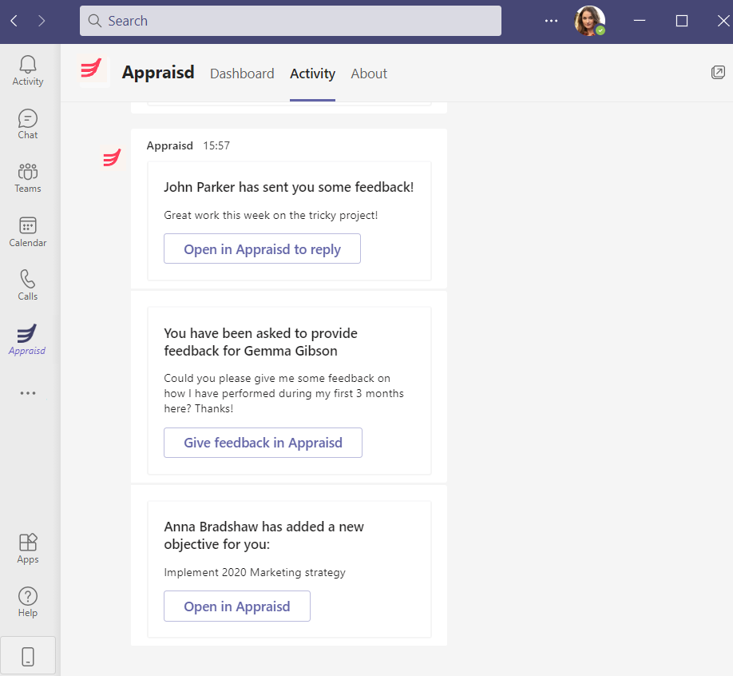Open the Apps store icon
Viewport: 733px width, 676px height.
pos(28,548)
